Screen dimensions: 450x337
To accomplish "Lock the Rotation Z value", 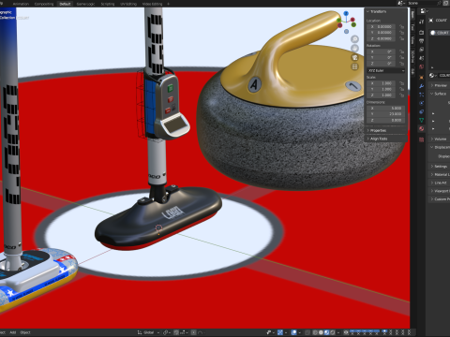I will (401, 64).
